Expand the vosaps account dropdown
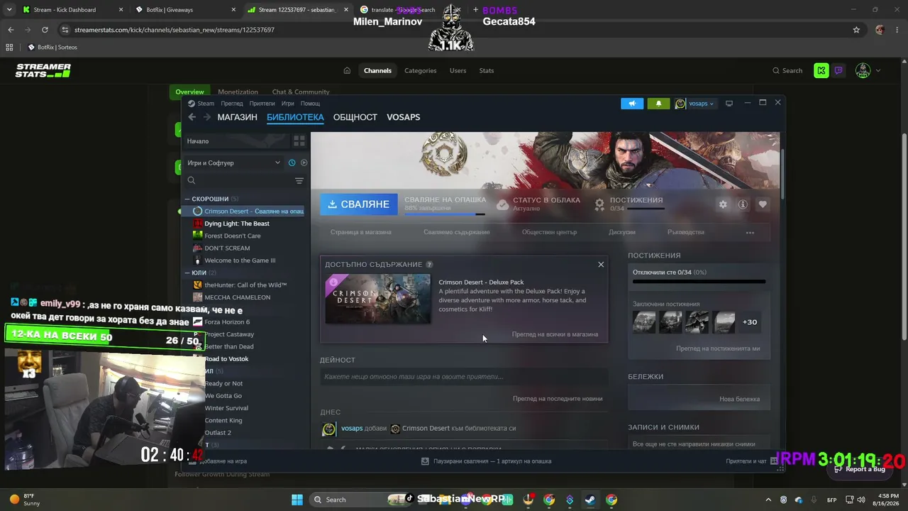Screen dimensions: 908x511 coord(694,104)
